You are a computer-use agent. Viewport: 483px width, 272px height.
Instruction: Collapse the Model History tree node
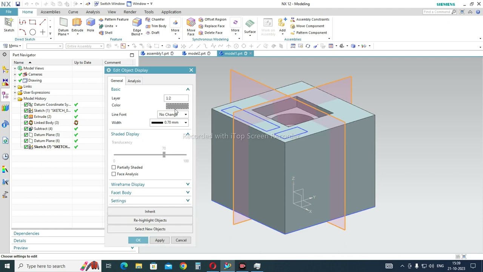(x=15, y=99)
